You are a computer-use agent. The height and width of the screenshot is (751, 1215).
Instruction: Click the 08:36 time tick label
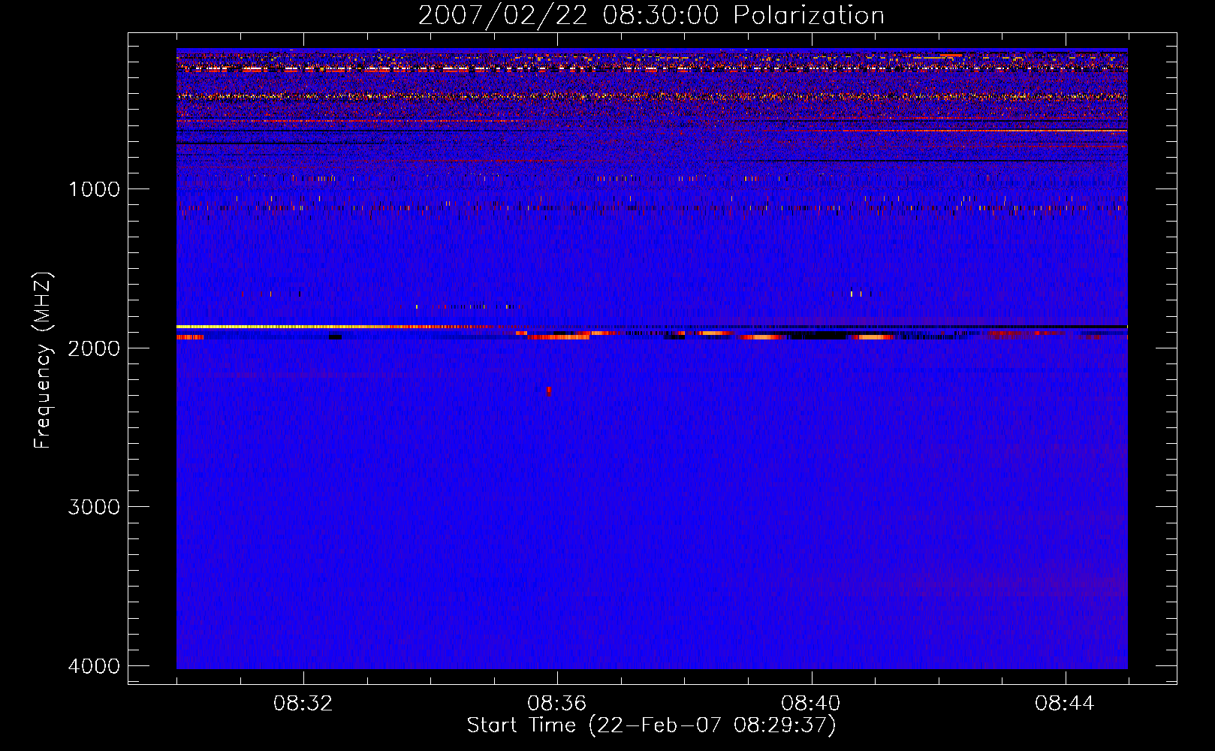[557, 704]
